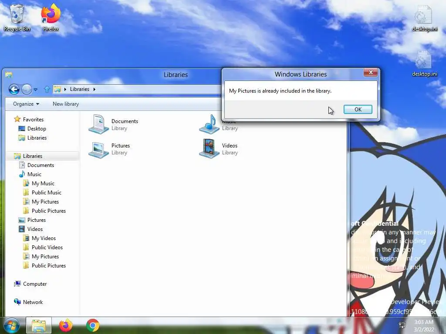Image resolution: width=446 pixels, height=334 pixels.
Task: Click the Computer icon in sidebar
Action: pos(17,284)
